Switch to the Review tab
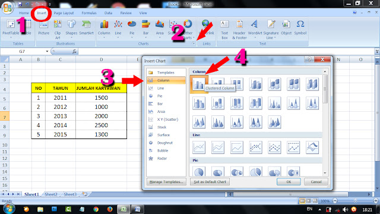 [x=126, y=13]
